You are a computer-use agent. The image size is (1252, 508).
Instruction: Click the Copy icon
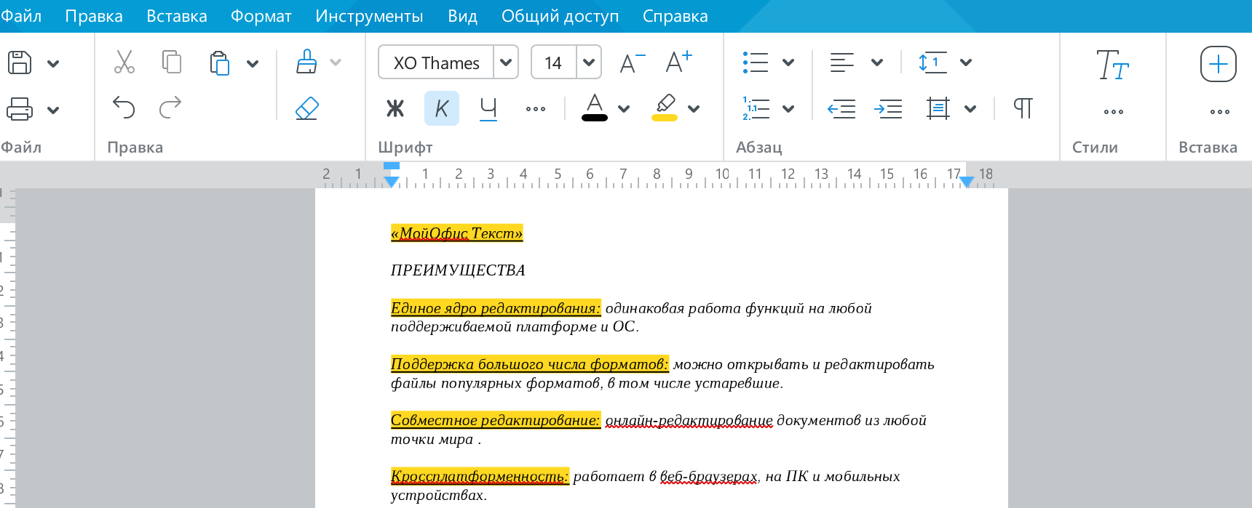172,63
